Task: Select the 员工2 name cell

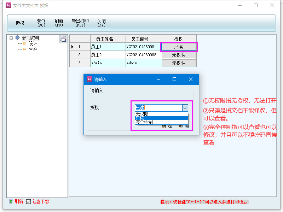Action: point(108,55)
